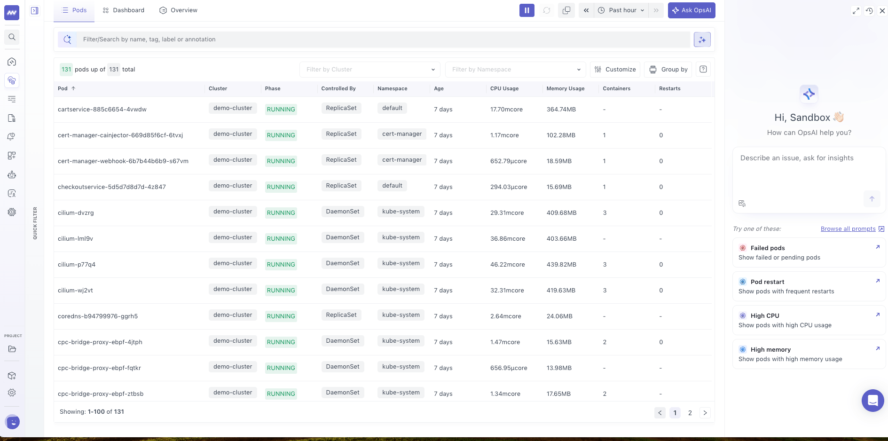The width and height of the screenshot is (888, 441).
Task: Click the attach context icon in OpsAI
Action: click(742, 204)
